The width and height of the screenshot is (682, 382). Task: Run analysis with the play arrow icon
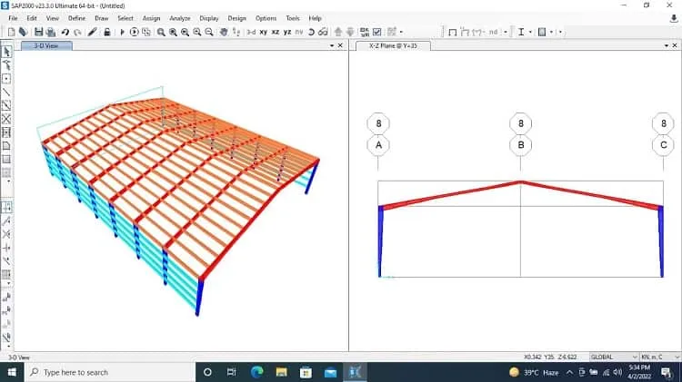click(x=122, y=32)
